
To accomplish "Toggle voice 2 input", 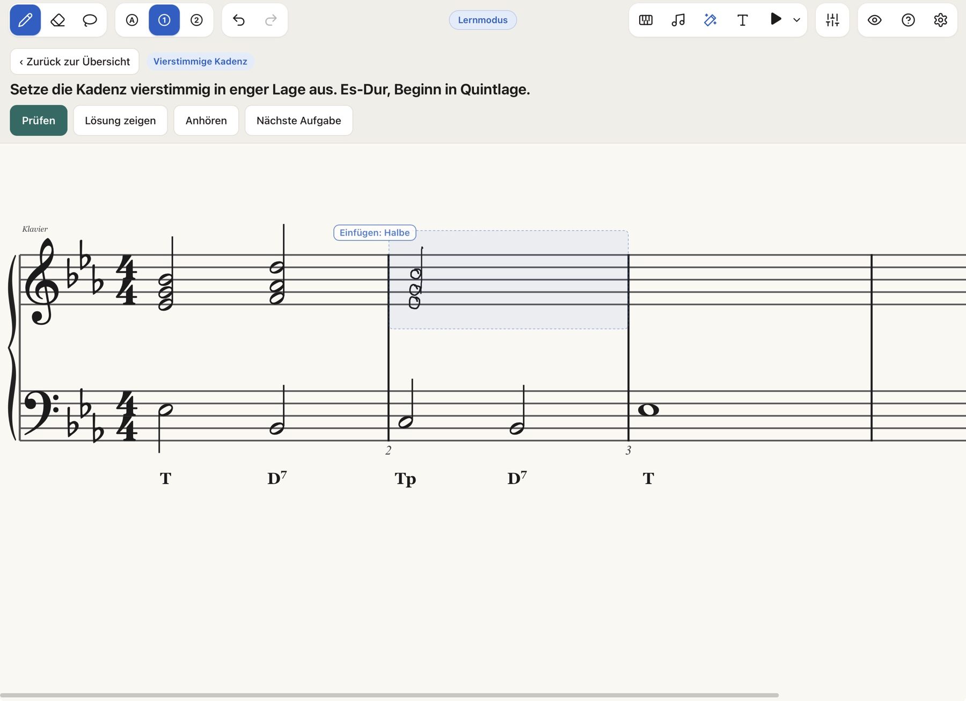I will click(x=196, y=20).
